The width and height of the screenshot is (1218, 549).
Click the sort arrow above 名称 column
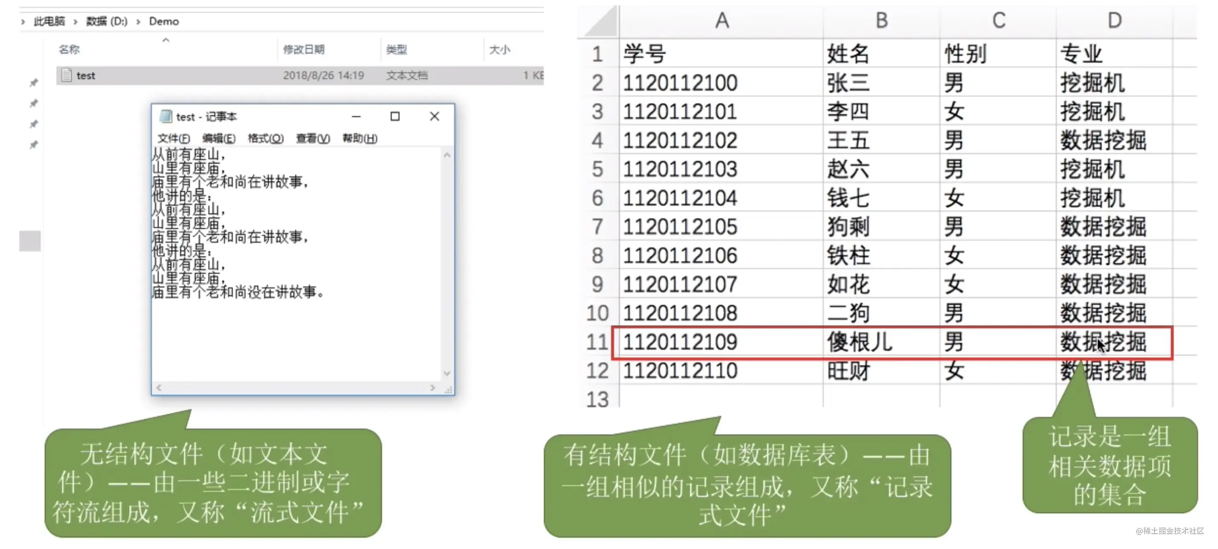click(x=166, y=40)
